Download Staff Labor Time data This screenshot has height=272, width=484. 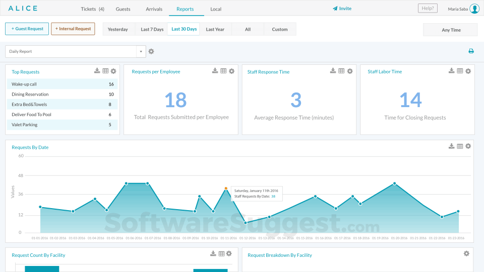[451, 71]
